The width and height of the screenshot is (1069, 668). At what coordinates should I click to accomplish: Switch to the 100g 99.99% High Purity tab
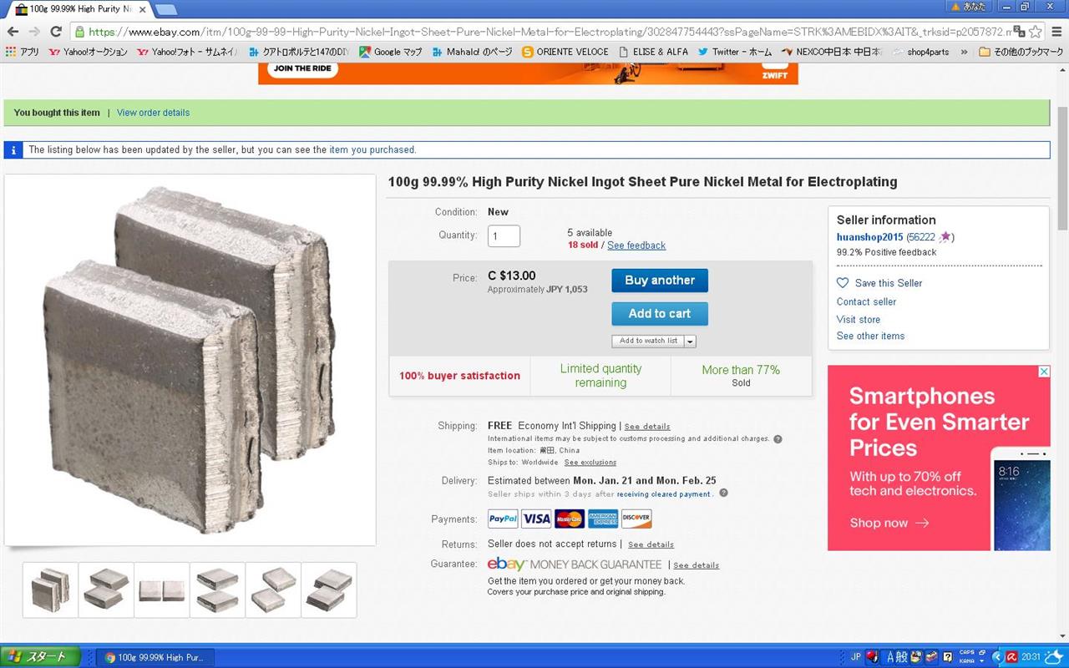(79, 8)
